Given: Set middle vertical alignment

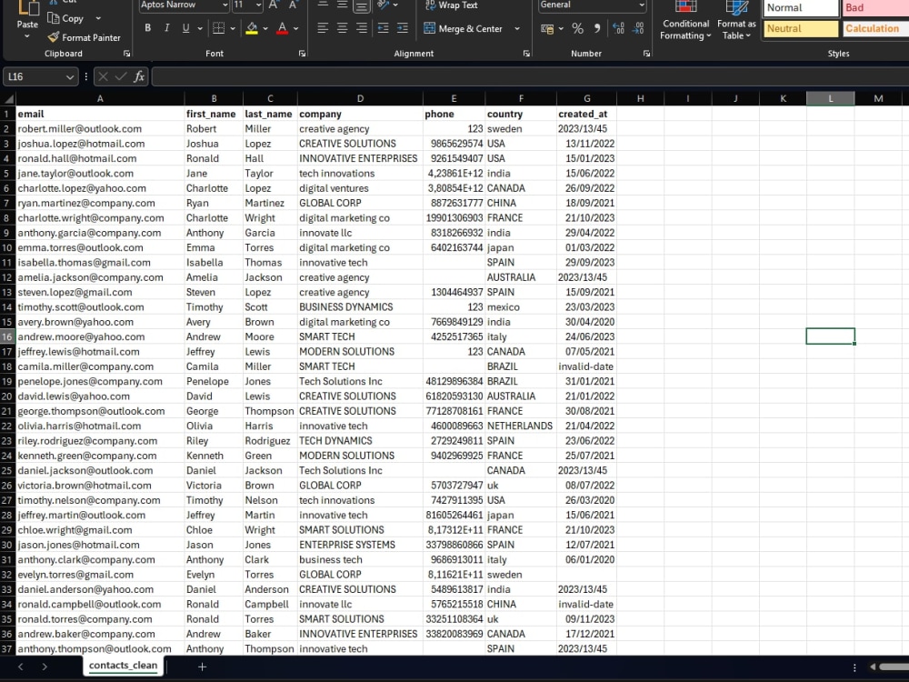Looking at the screenshot, I should pos(343,5).
